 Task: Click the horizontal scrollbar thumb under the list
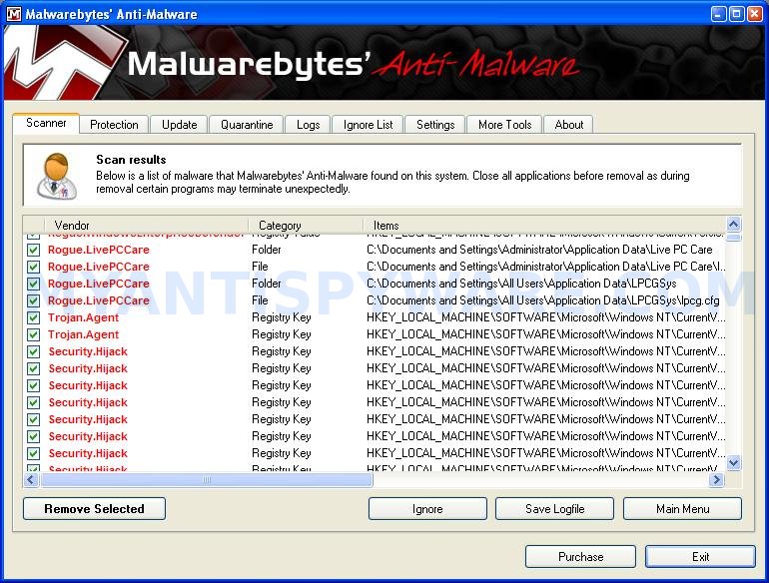point(207,479)
